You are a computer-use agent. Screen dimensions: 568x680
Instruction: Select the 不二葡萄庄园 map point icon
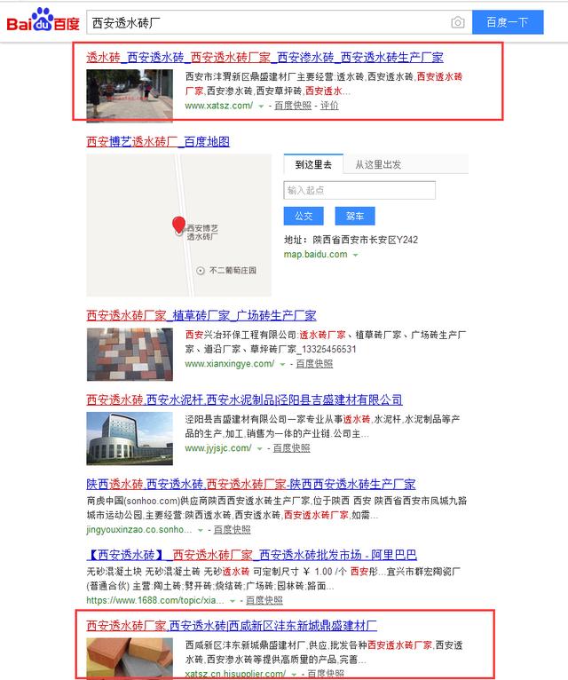point(201,271)
